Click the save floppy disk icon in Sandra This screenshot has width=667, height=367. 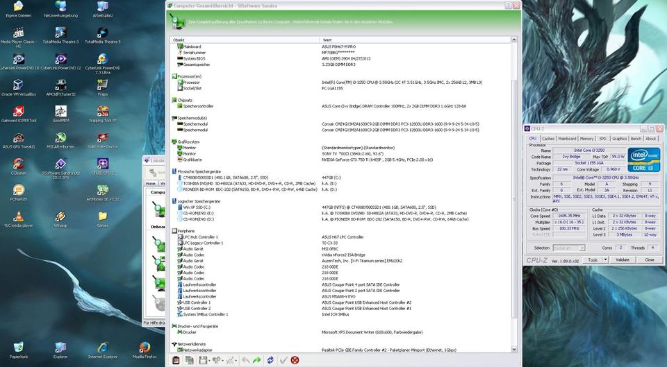click(x=203, y=360)
